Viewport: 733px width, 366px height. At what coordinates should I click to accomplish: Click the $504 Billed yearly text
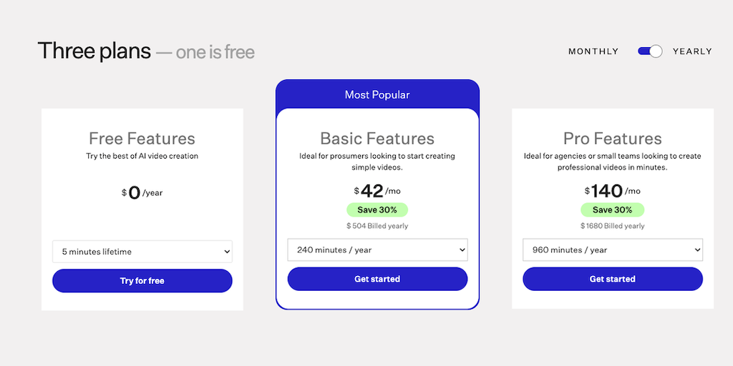pyautogui.click(x=377, y=226)
